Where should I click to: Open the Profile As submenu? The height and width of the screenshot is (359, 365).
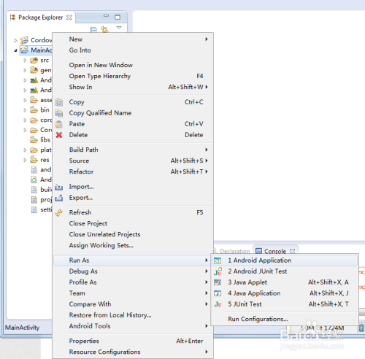[x=133, y=282]
